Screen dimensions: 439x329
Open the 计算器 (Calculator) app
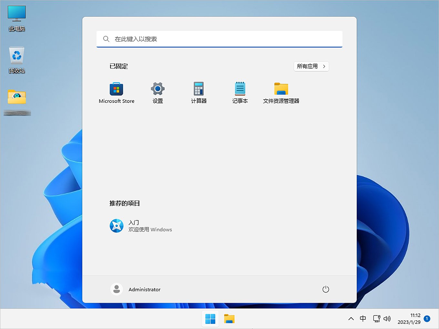pos(199,92)
